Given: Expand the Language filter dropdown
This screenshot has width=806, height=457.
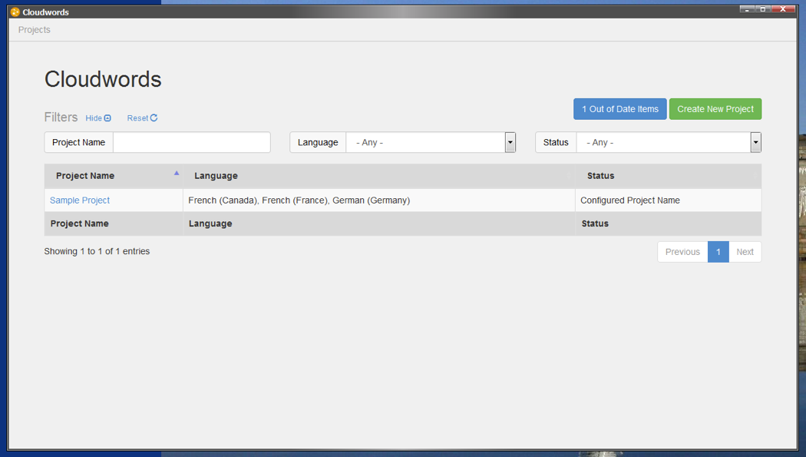Looking at the screenshot, I should click(510, 143).
